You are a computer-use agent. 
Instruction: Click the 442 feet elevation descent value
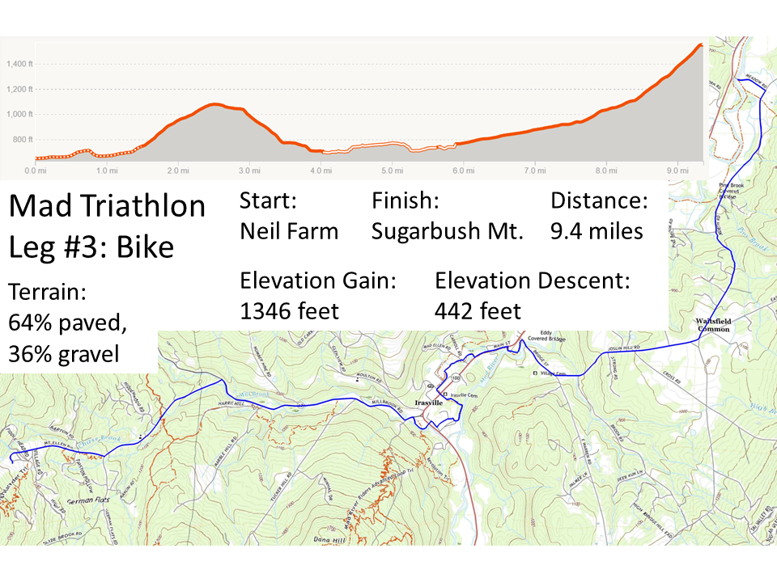(478, 311)
